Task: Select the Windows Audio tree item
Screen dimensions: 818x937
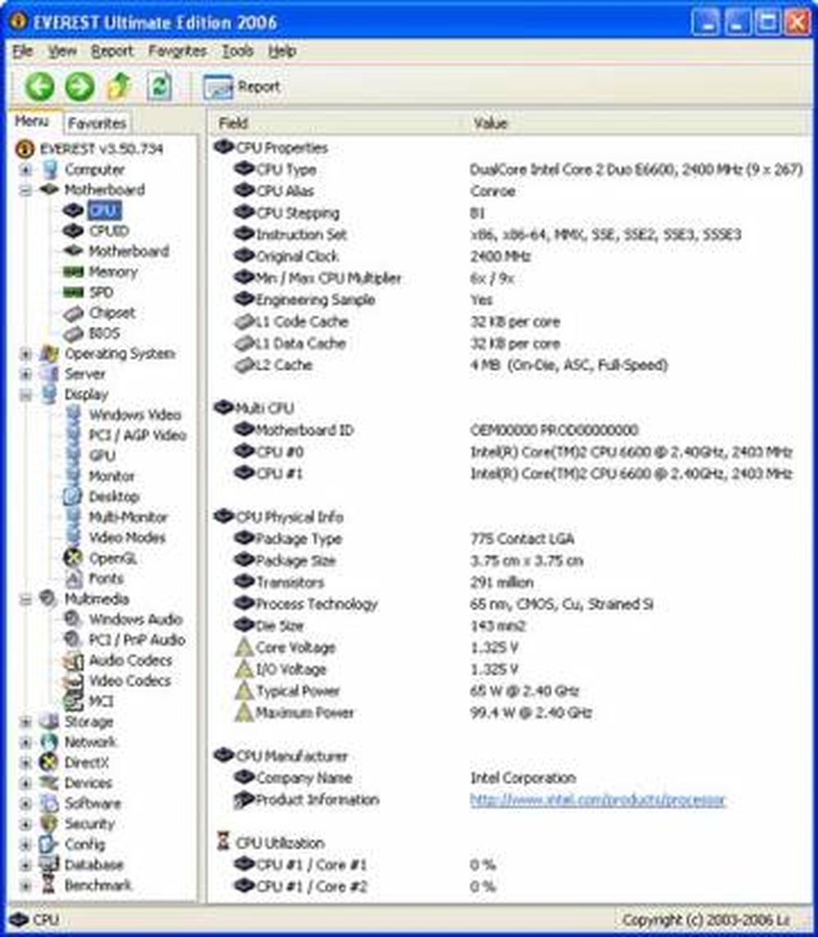Action: [x=135, y=619]
